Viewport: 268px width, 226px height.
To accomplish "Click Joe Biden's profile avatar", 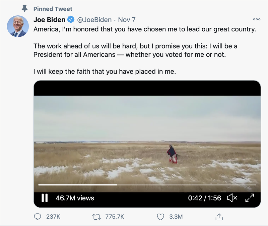I will [18, 26].
